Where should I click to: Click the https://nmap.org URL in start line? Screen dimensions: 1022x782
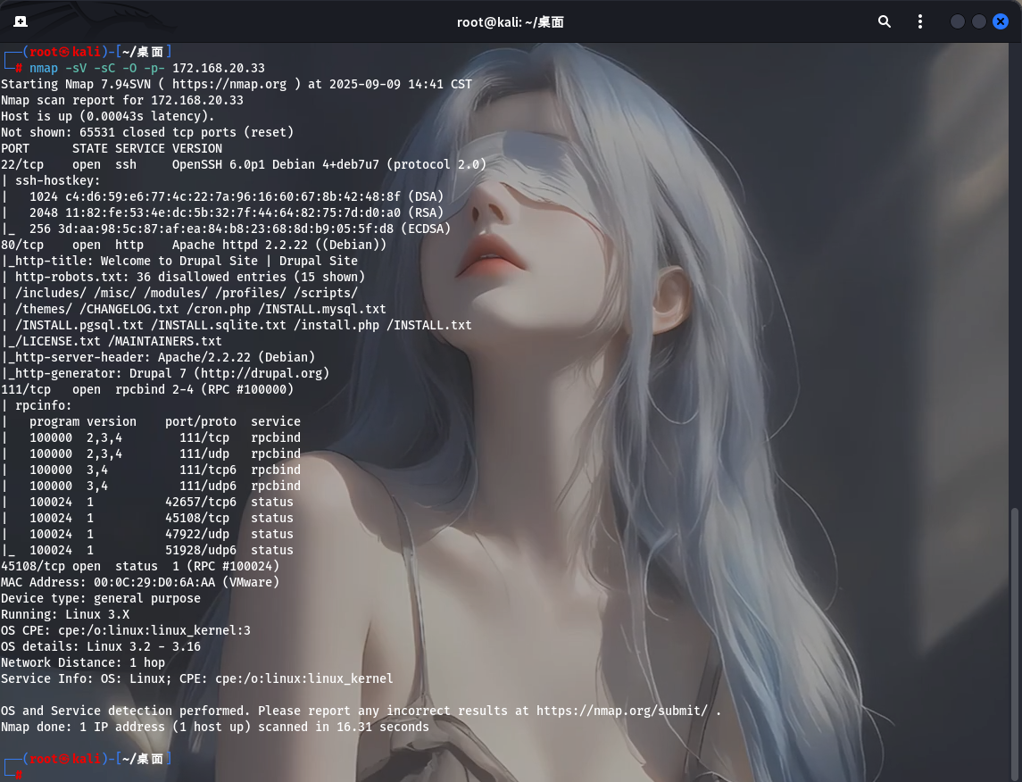point(229,84)
